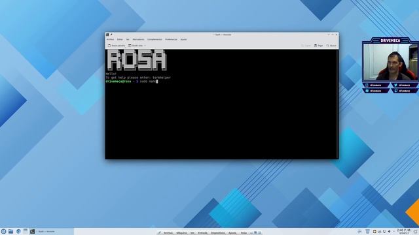Click the Buscar toolbar button
The height and width of the screenshot is (235, 419).
click(331, 46)
